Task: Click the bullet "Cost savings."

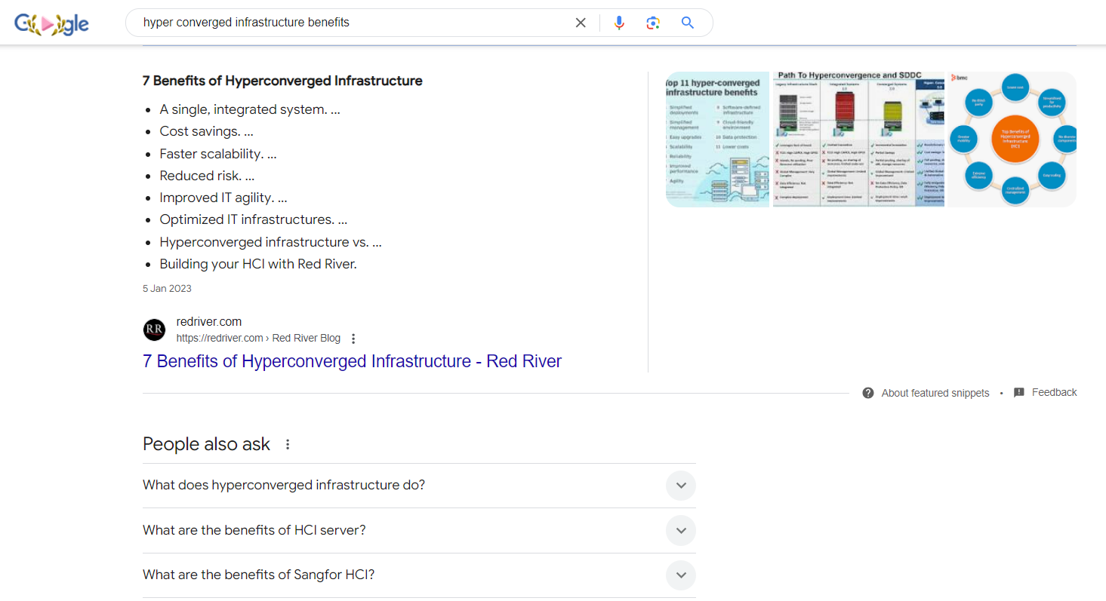Action: 206,131
